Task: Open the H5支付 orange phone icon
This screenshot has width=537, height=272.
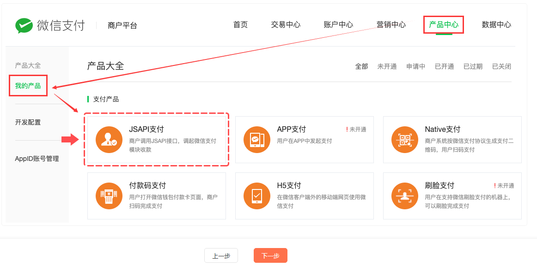Action: 257,196
